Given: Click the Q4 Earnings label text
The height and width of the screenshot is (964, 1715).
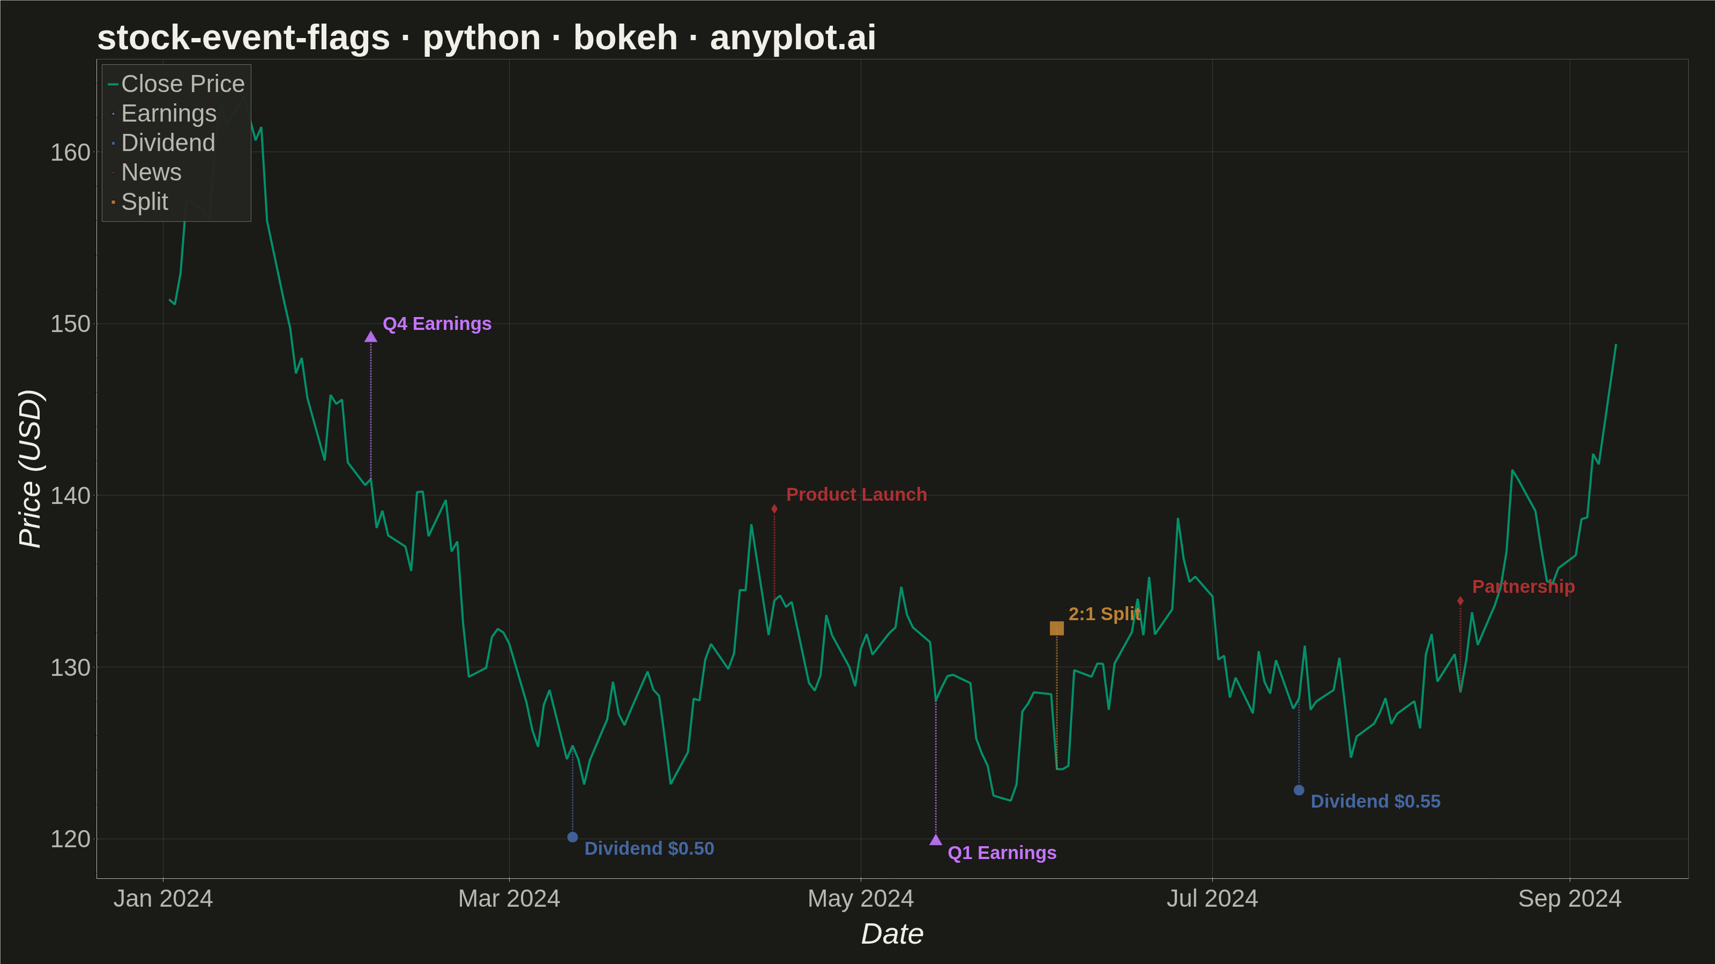Looking at the screenshot, I should pos(437,323).
